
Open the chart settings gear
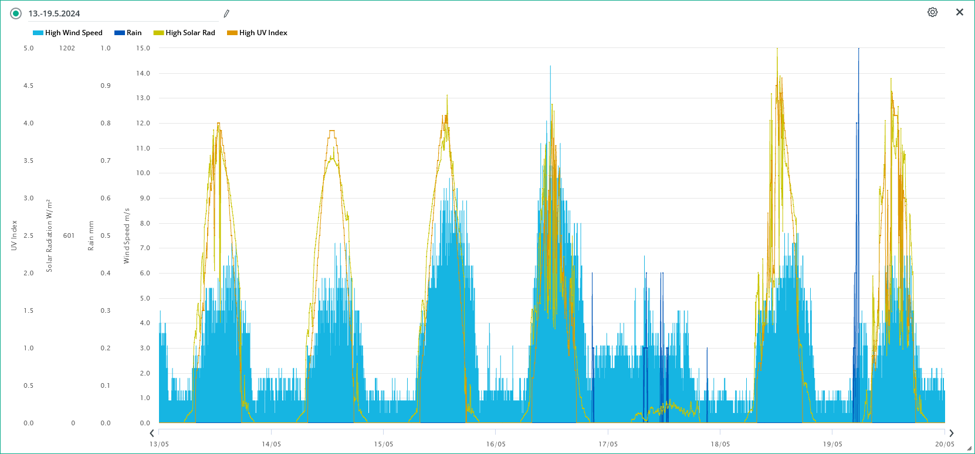pos(932,12)
